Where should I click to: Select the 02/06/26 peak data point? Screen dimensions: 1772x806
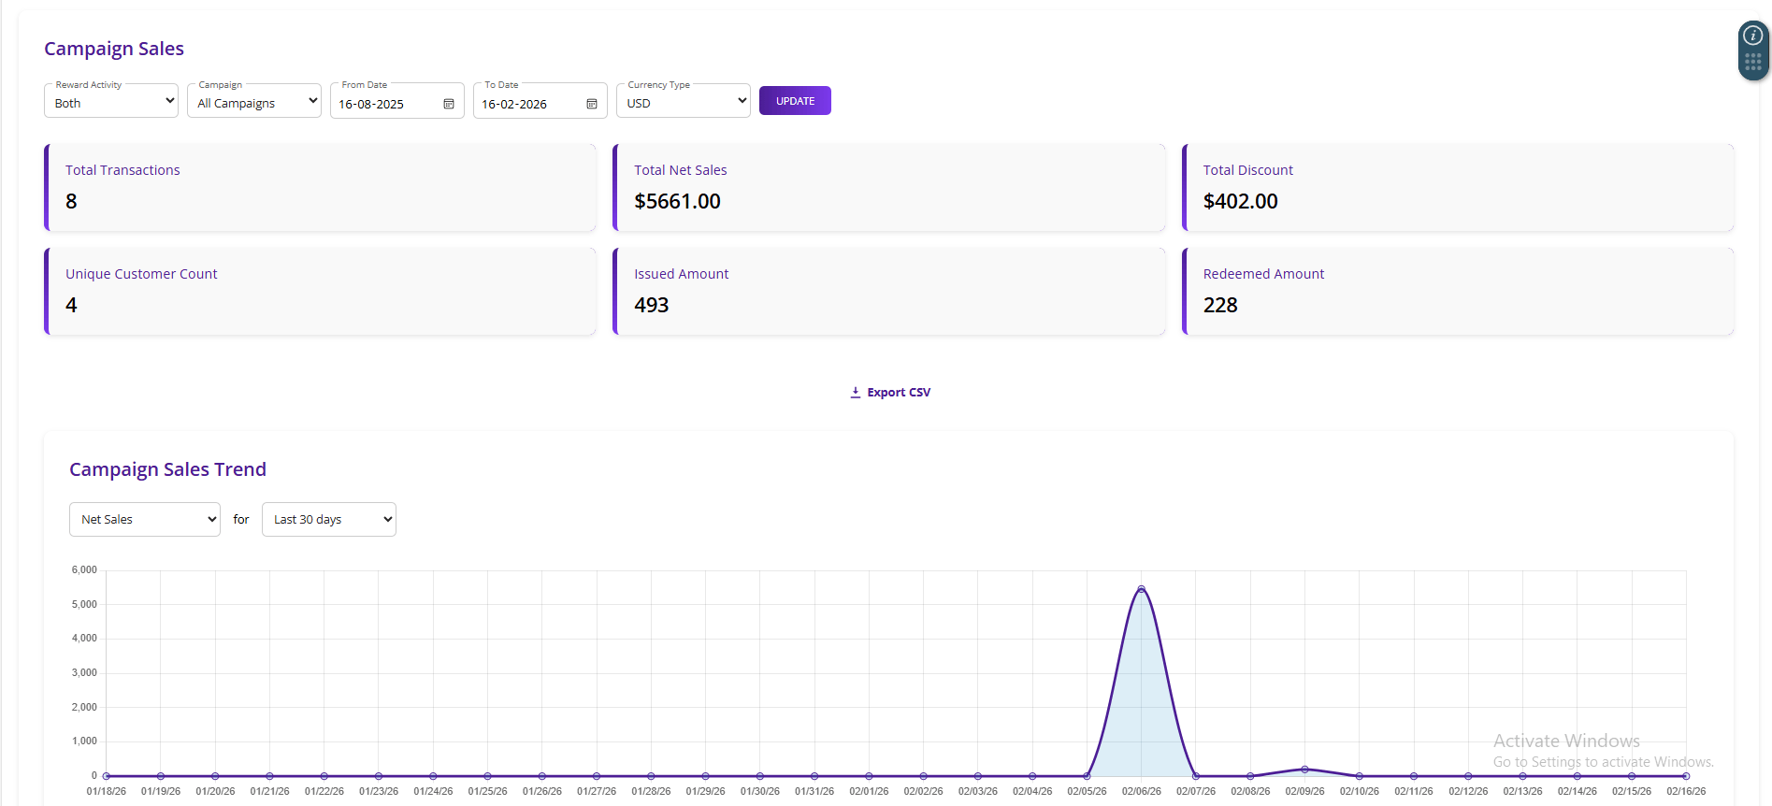click(x=1141, y=589)
